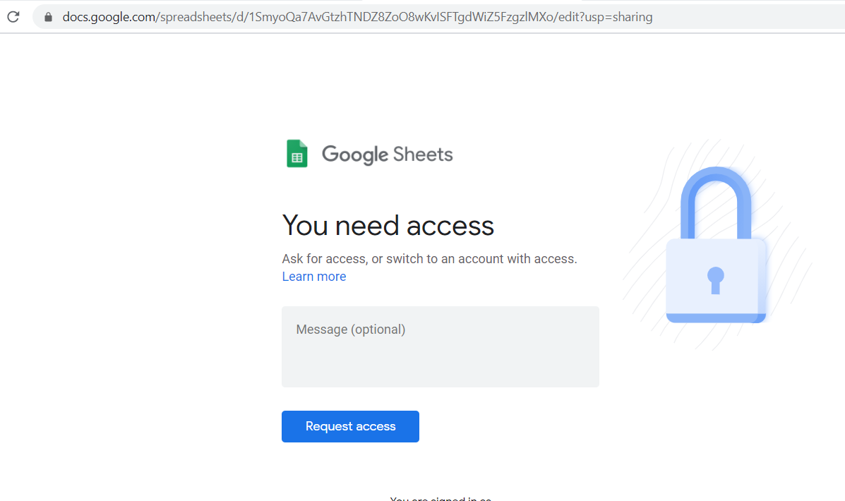This screenshot has width=845, height=501.
Task: Click the keyhole on the padlock graphic
Action: (x=716, y=280)
